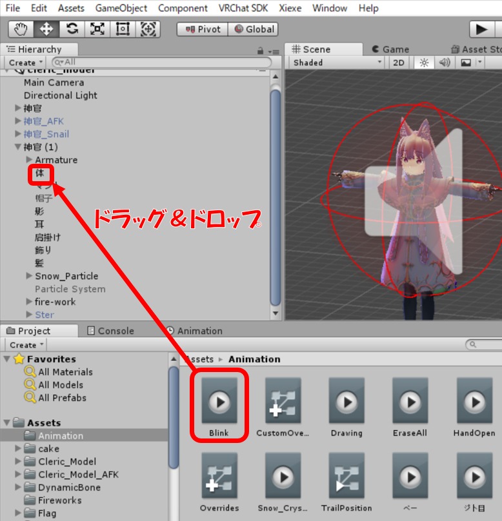The image size is (502, 521).
Task: Toggle scene audio speaker icon
Action: pos(444,63)
